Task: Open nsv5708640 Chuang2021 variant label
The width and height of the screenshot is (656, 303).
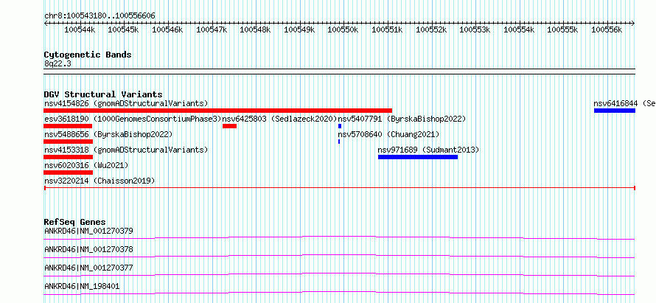Action: (x=388, y=134)
